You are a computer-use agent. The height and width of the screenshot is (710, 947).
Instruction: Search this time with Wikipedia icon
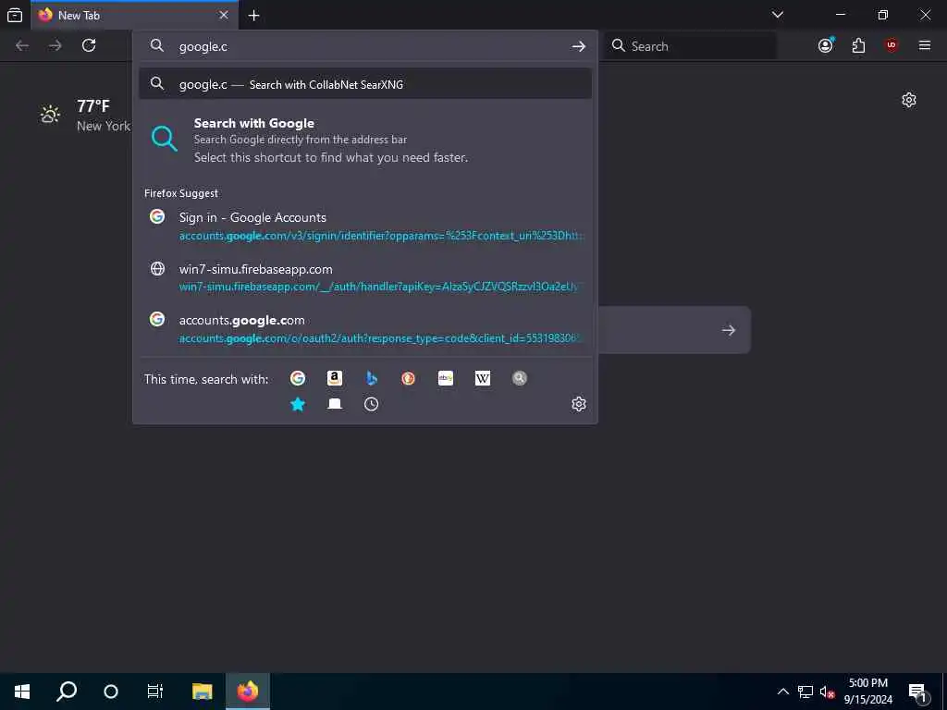[x=483, y=378]
